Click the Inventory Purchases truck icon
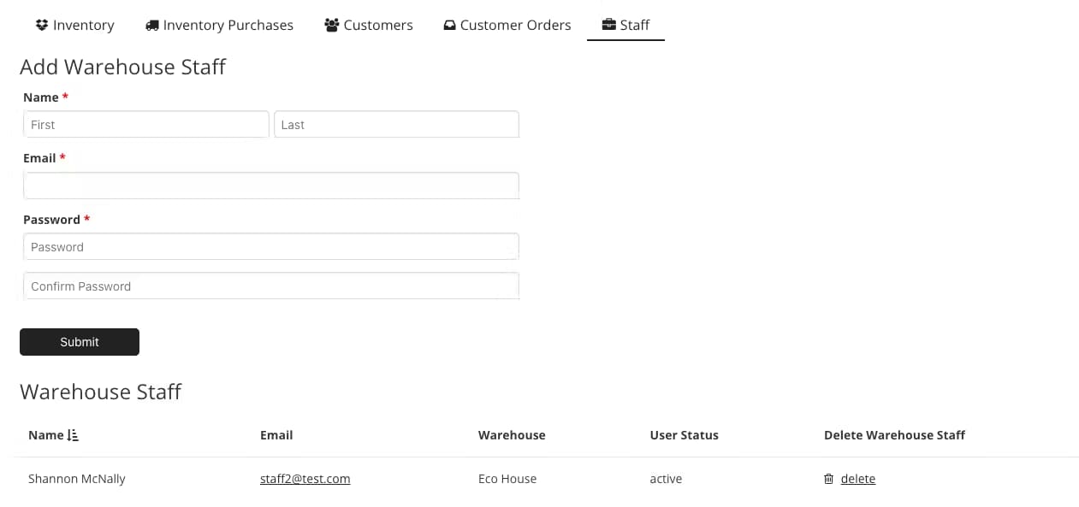The height and width of the screenshot is (507, 1079). [152, 25]
